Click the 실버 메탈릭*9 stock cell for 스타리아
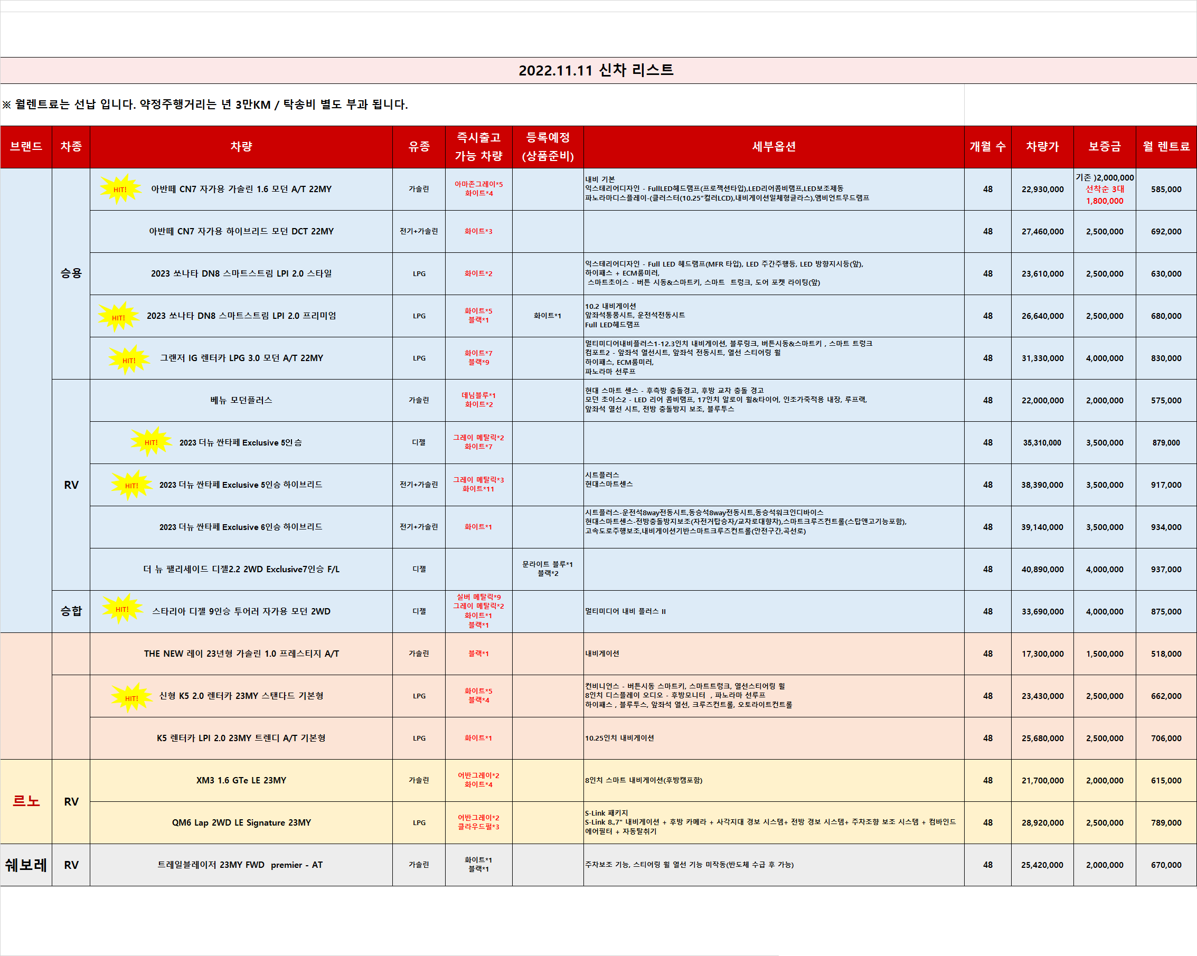 [x=478, y=611]
